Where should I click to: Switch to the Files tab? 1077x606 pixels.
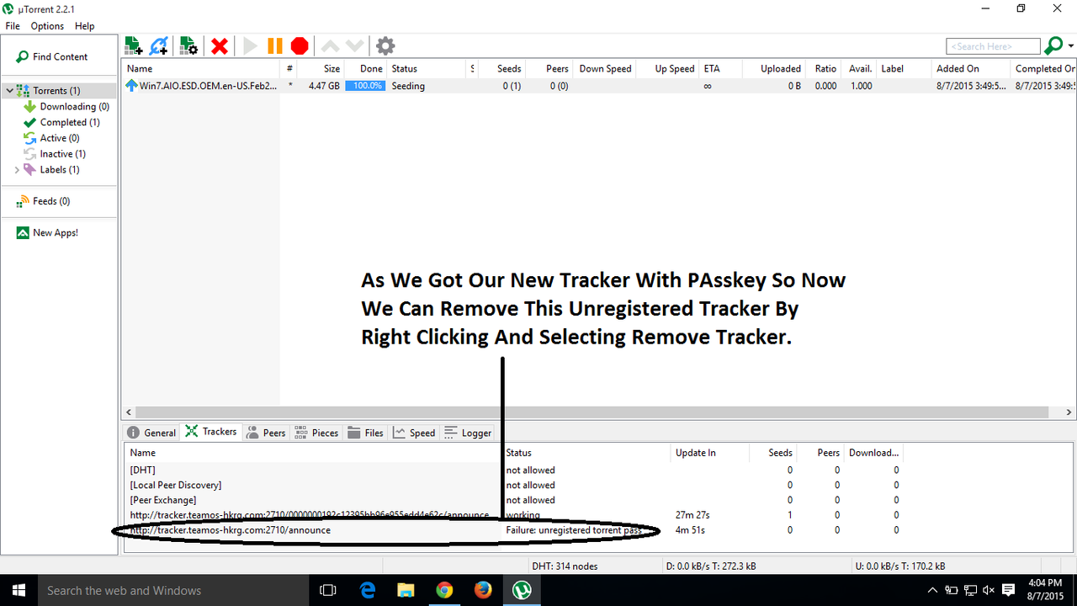coord(365,433)
